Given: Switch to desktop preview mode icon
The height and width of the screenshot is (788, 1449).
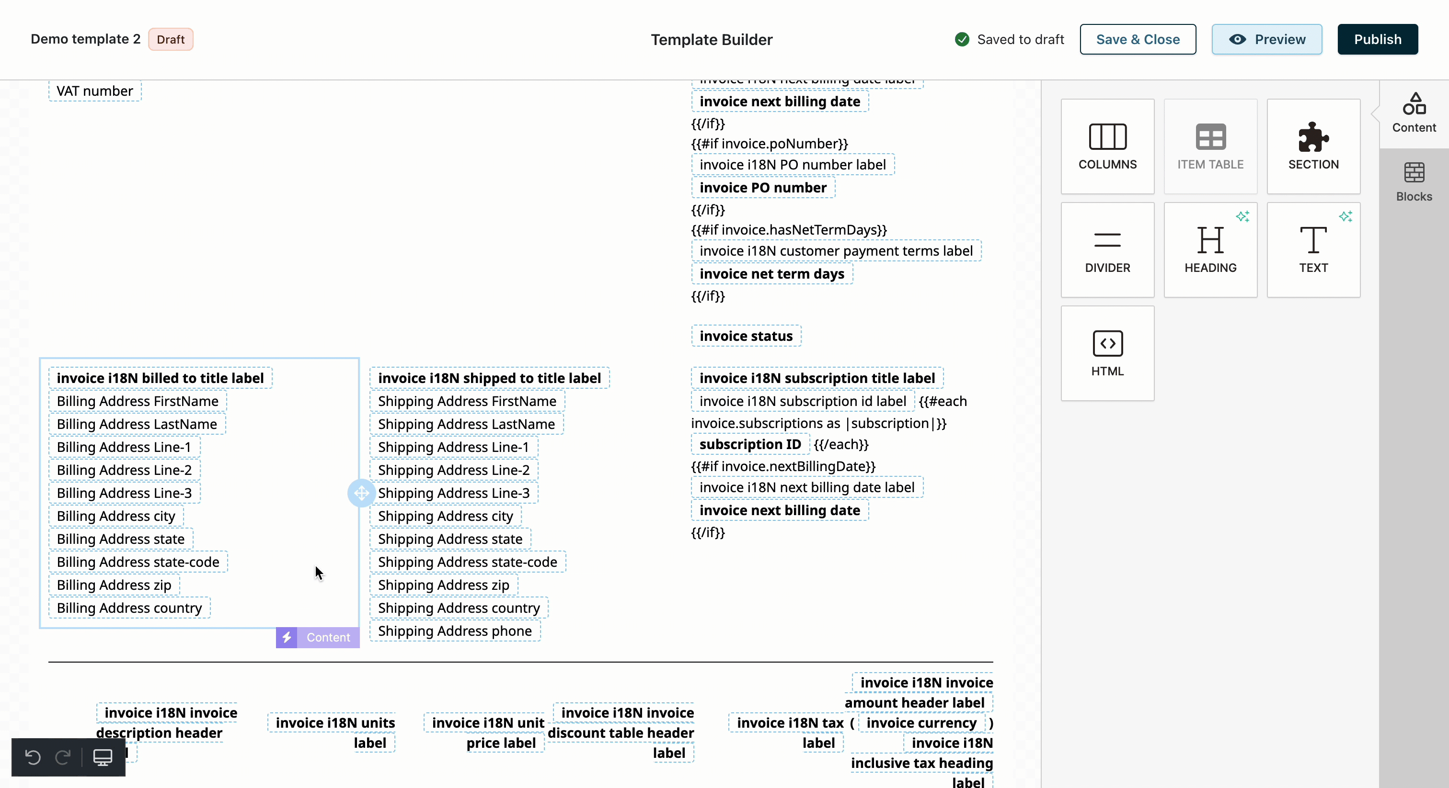Looking at the screenshot, I should coord(103,757).
